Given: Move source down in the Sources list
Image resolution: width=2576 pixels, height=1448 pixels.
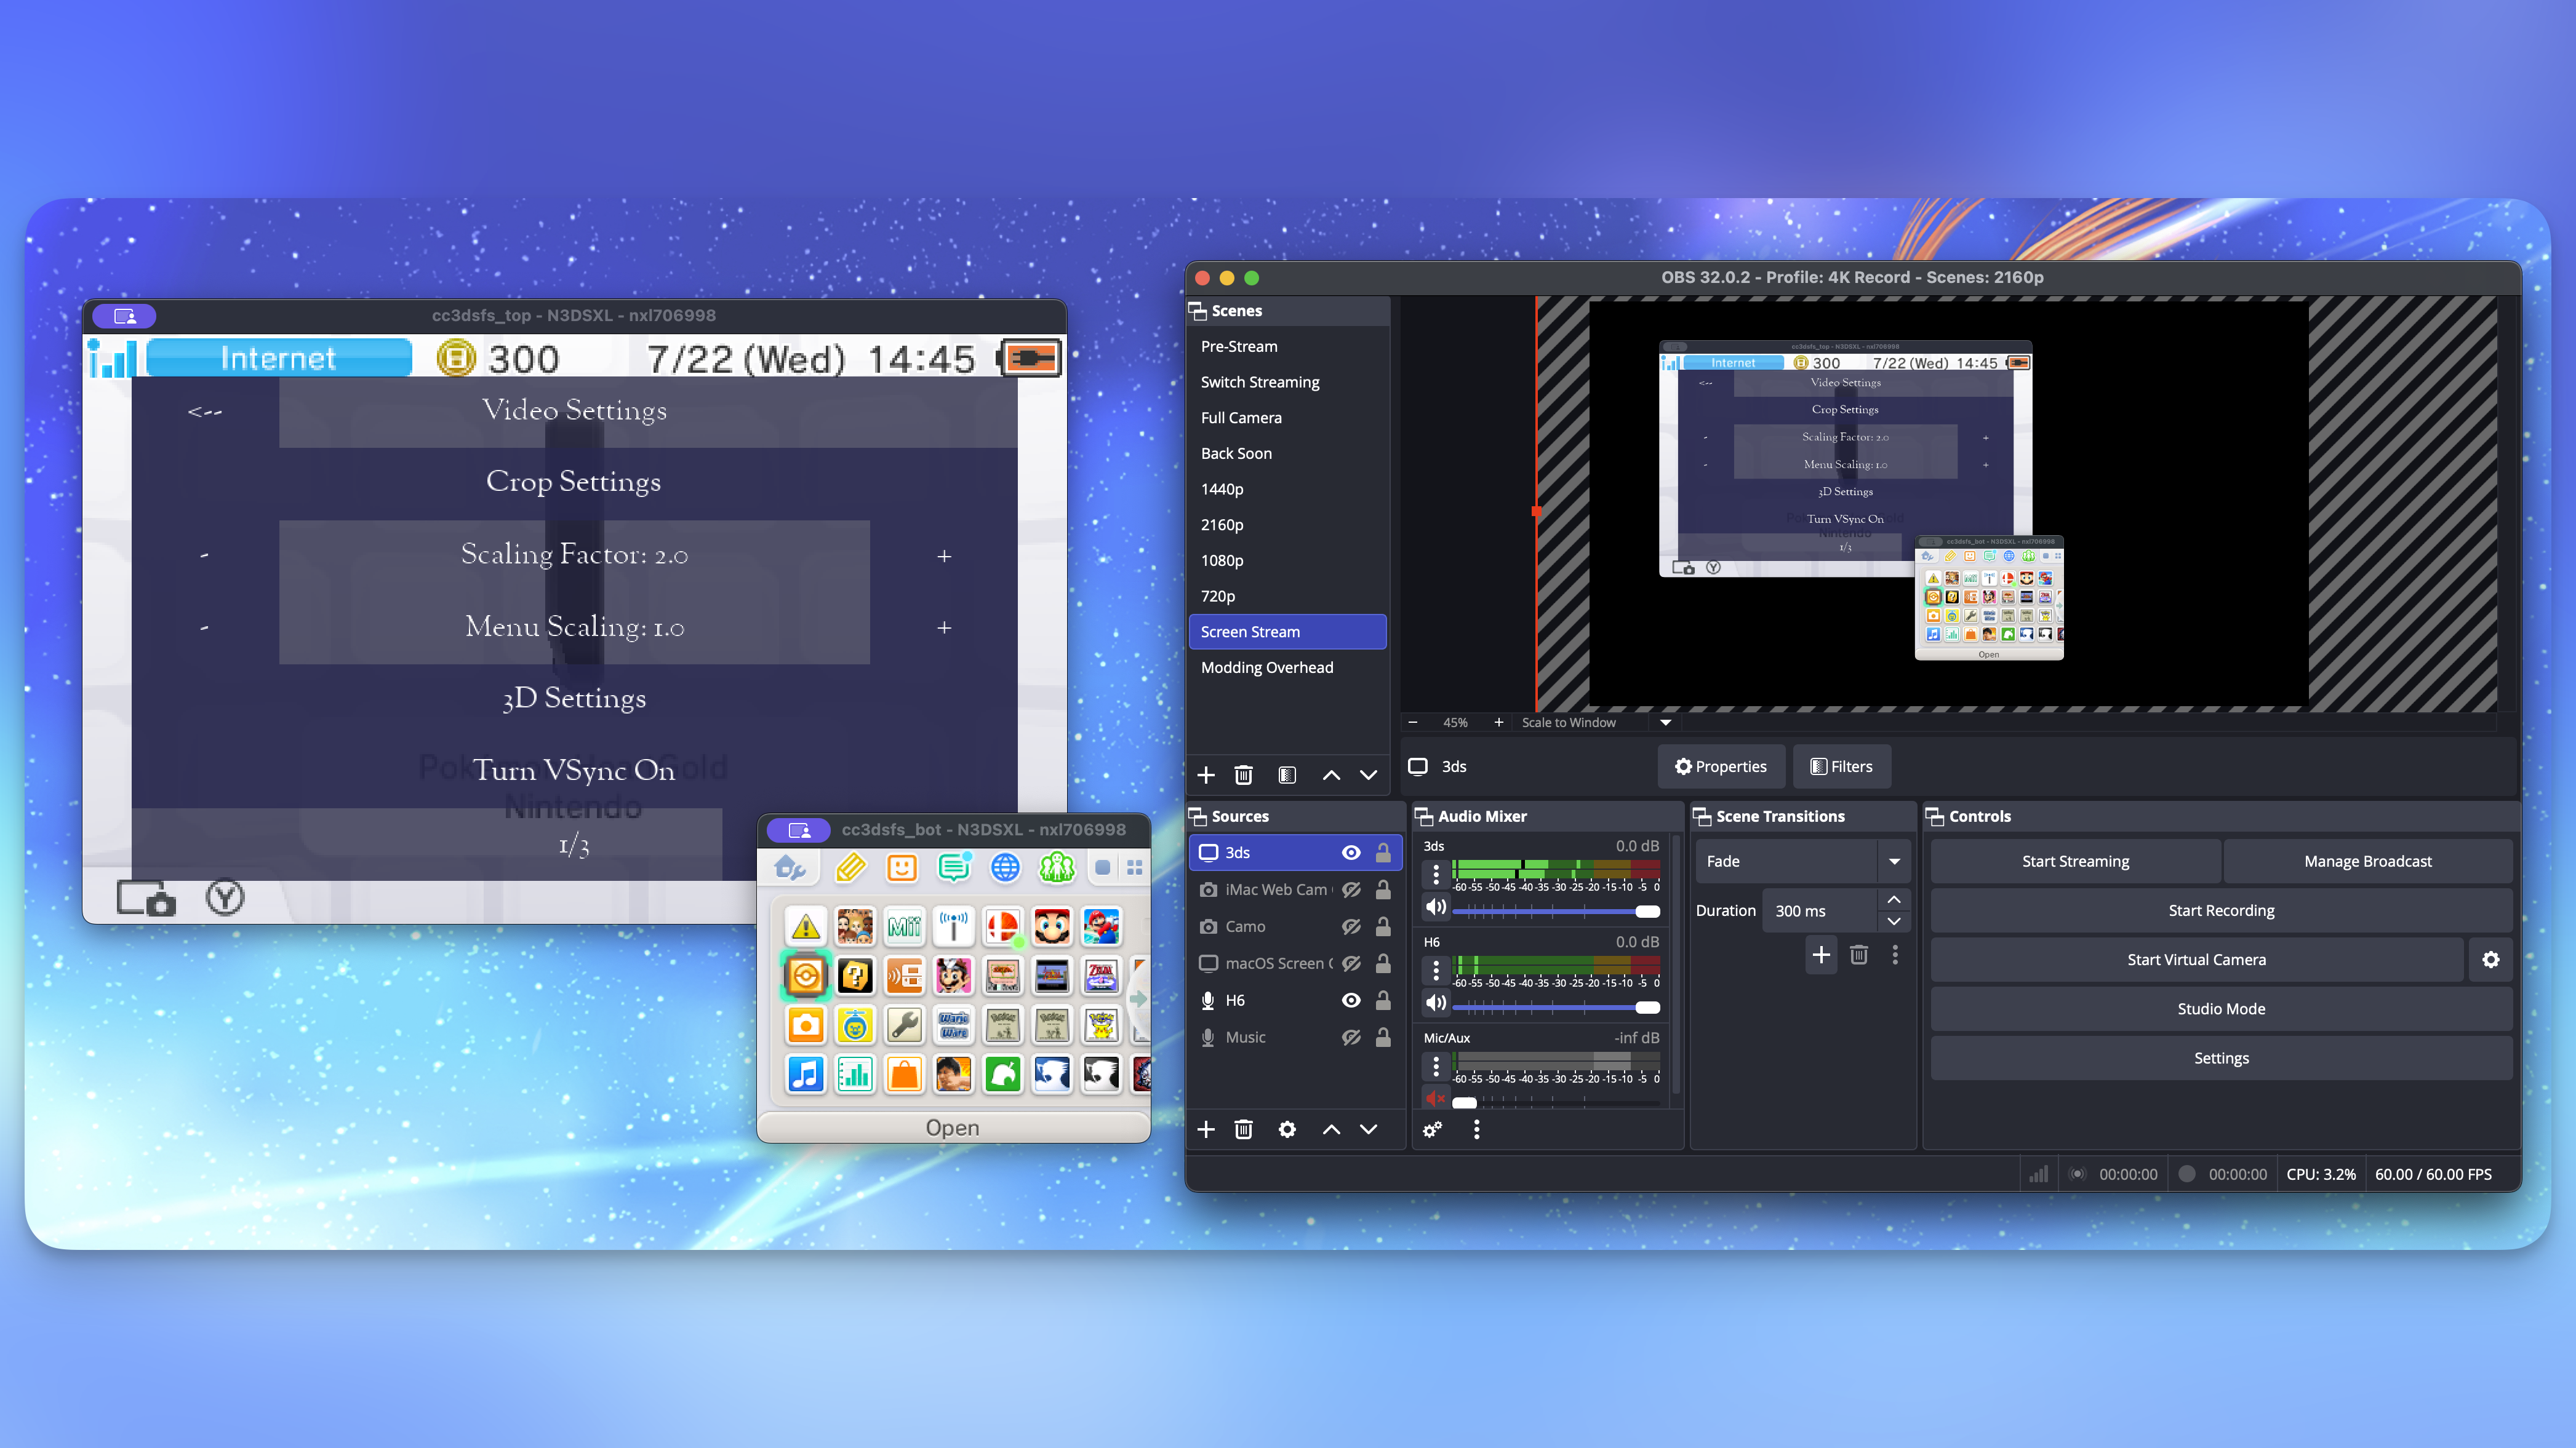Looking at the screenshot, I should (x=1368, y=1129).
